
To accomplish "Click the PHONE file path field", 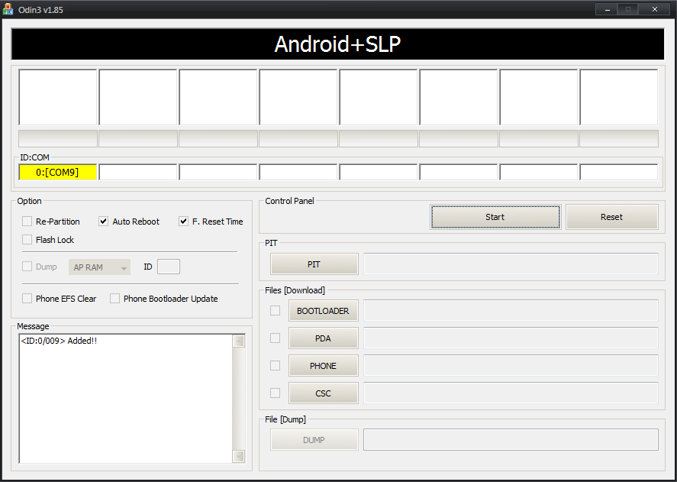I will coord(511,366).
